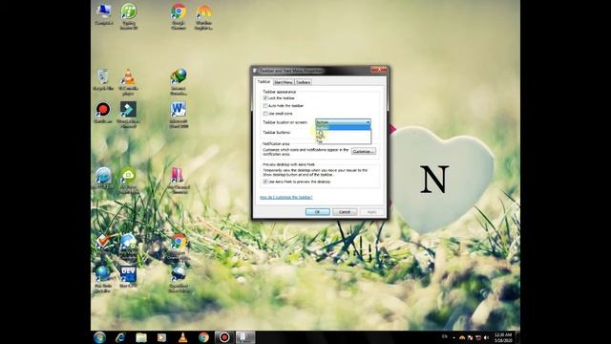Image resolution: width=611 pixels, height=344 pixels.
Task: Enable Auto-hide the taskbar checkbox
Action: point(265,106)
